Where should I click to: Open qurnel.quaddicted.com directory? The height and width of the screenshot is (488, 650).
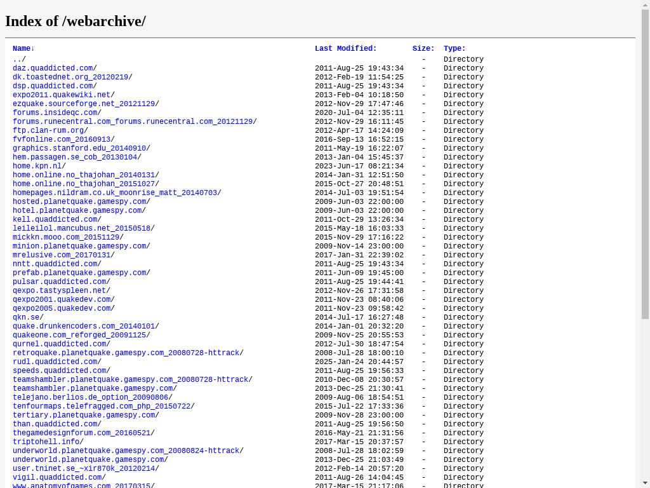click(x=59, y=345)
